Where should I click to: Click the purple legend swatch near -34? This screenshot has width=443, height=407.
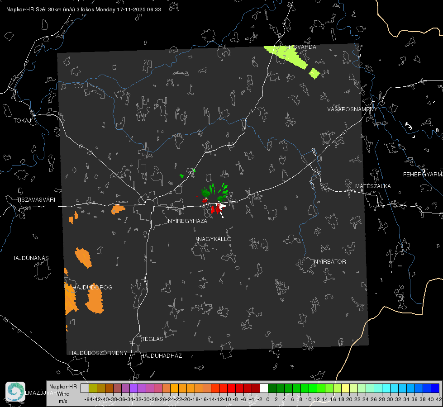point(133,388)
